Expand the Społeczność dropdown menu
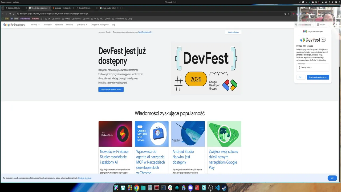The width and height of the screenshot is (341, 192). 82,25
